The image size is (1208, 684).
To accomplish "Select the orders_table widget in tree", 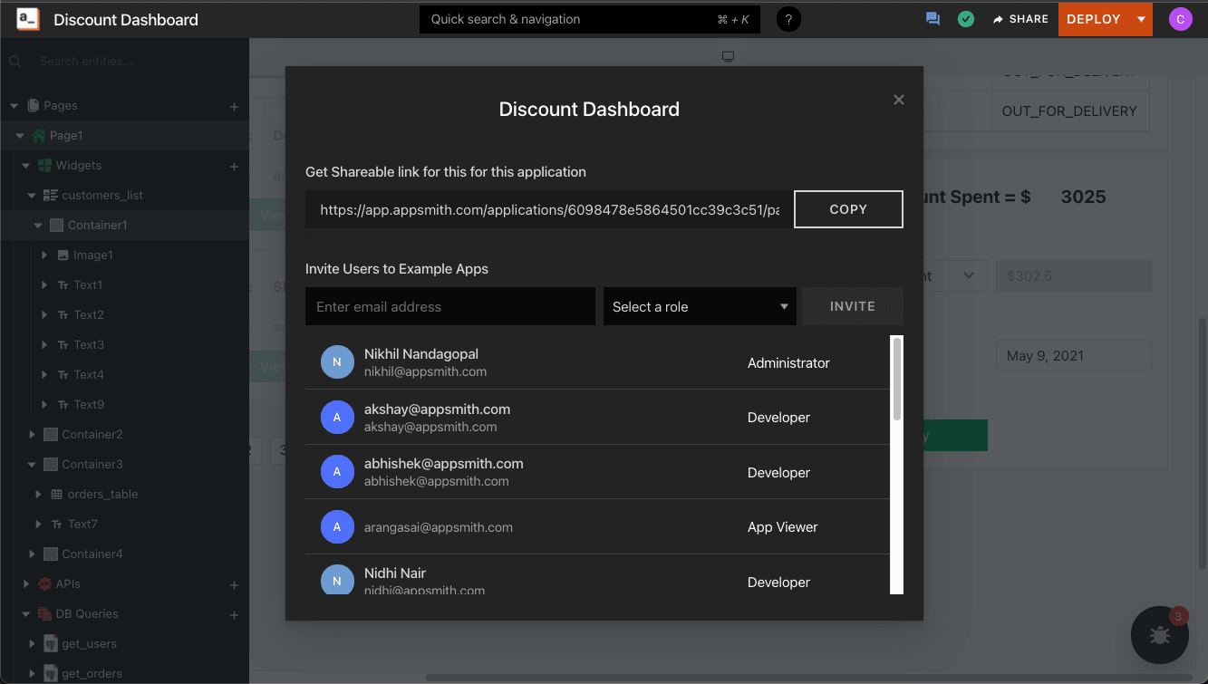I will 102,495.
